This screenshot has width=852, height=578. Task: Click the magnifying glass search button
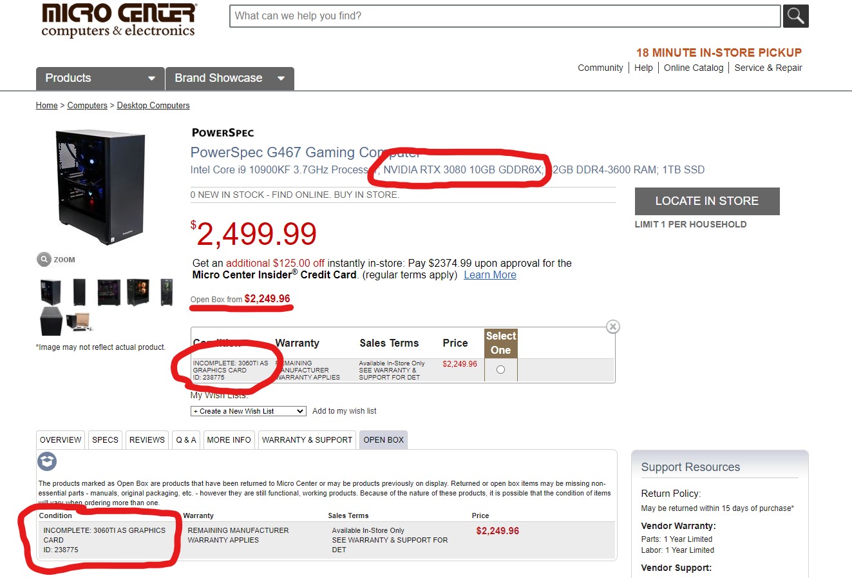(795, 16)
